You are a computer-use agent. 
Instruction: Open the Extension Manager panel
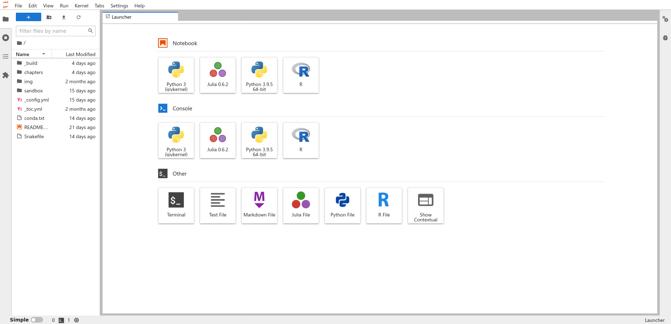click(6, 75)
